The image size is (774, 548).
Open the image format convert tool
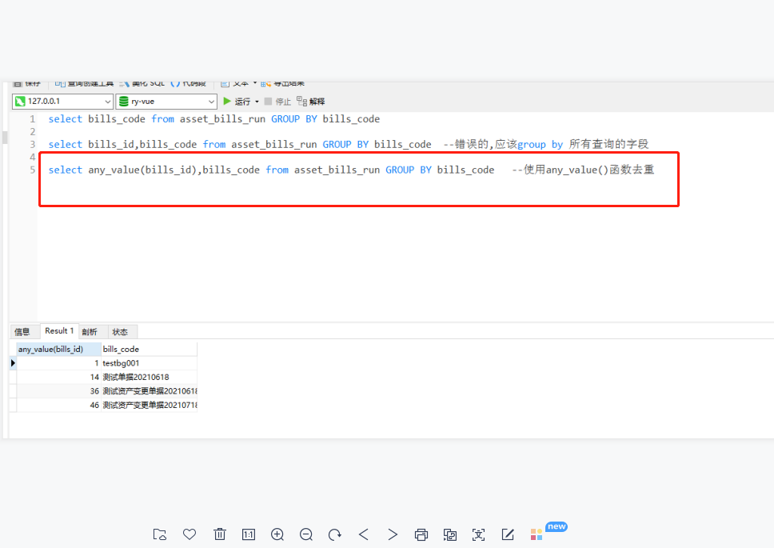tap(449, 534)
